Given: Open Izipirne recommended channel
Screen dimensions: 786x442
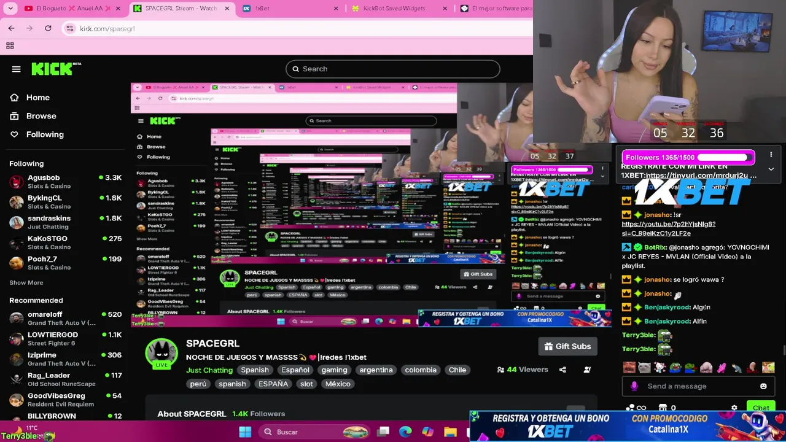Looking at the screenshot, I should [x=65, y=359].
